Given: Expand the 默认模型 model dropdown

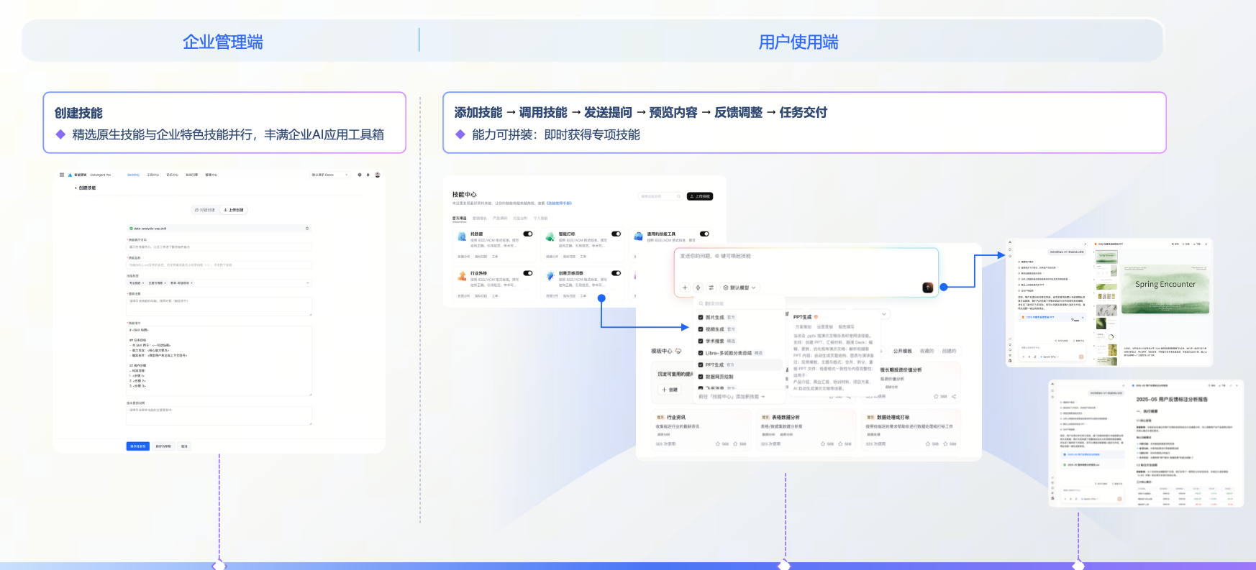Looking at the screenshot, I should (740, 288).
